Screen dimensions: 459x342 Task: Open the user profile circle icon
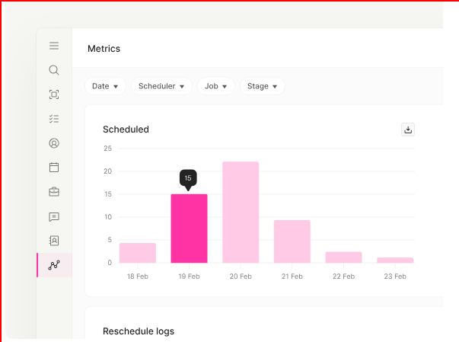[x=54, y=143]
